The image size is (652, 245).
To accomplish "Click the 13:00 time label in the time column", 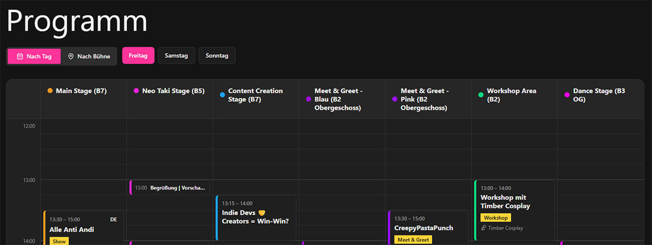I will pyautogui.click(x=29, y=180).
